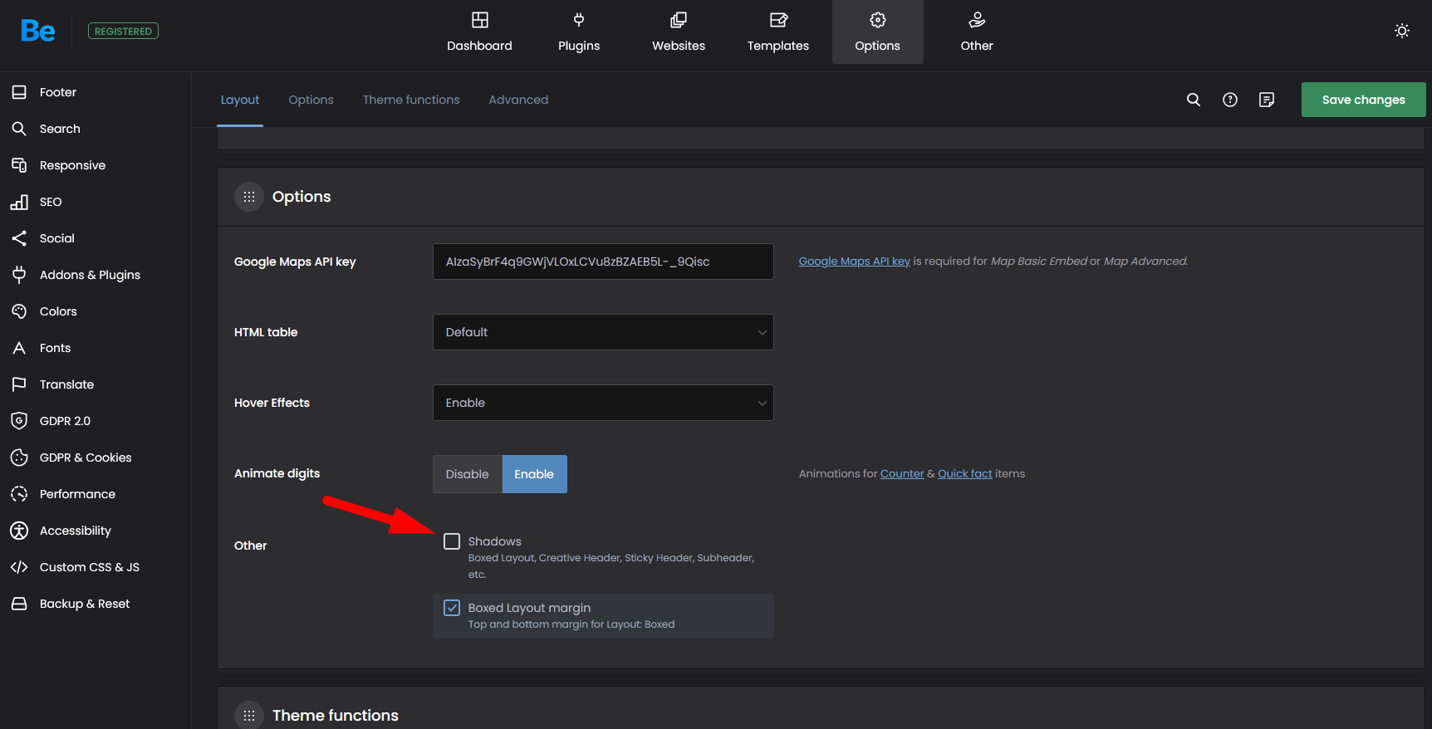1432x729 pixels.
Task: Open the notes icon beside Save changes
Action: tap(1266, 100)
